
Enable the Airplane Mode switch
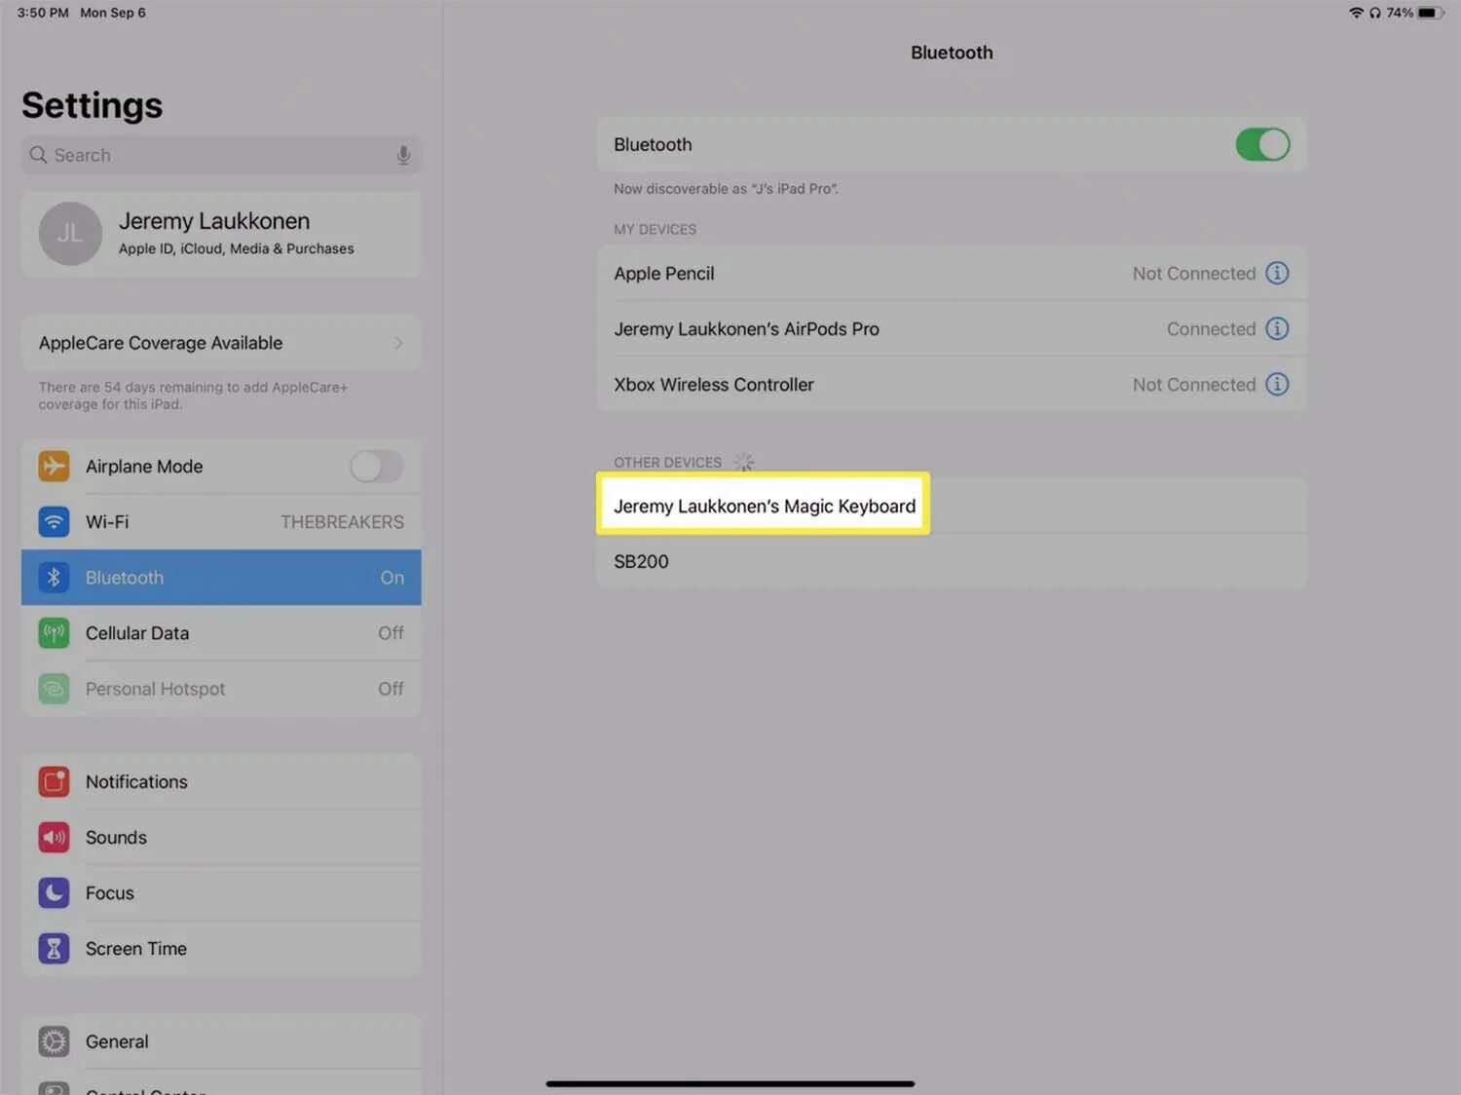click(x=377, y=466)
